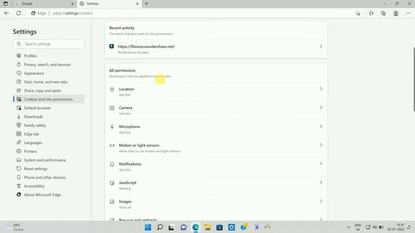This screenshot has width=415, height=233.
Task: Open Task View on taskbar
Action: (x=171, y=227)
